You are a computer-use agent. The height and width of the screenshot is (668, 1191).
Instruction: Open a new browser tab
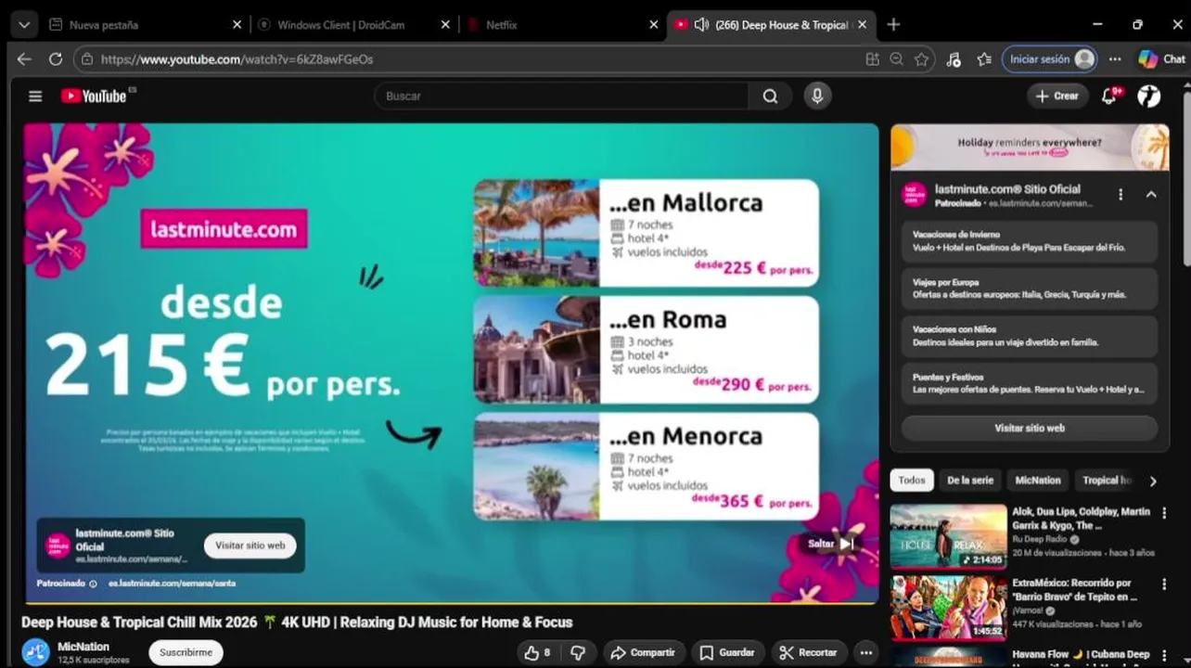(893, 25)
